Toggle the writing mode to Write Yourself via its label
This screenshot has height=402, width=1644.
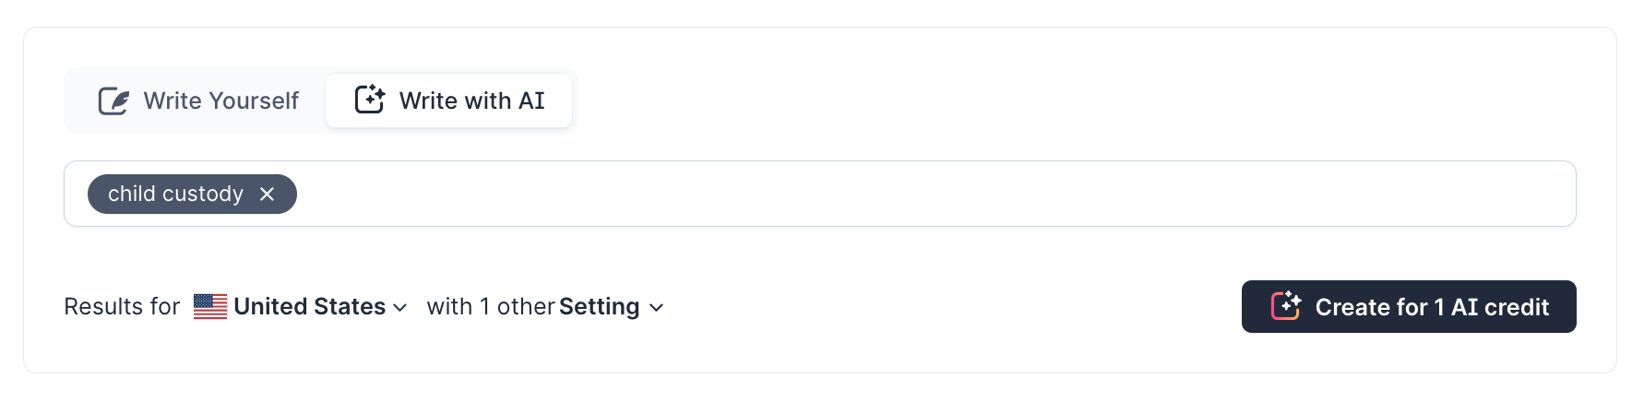pos(221,100)
